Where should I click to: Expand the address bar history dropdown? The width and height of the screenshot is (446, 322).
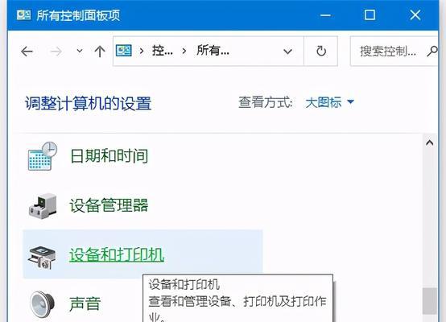(x=288, y=52)
